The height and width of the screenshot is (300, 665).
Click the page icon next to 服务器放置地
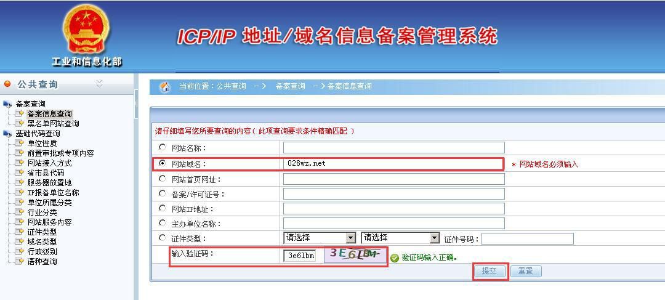pyautogui.click(x=20, y=183)
